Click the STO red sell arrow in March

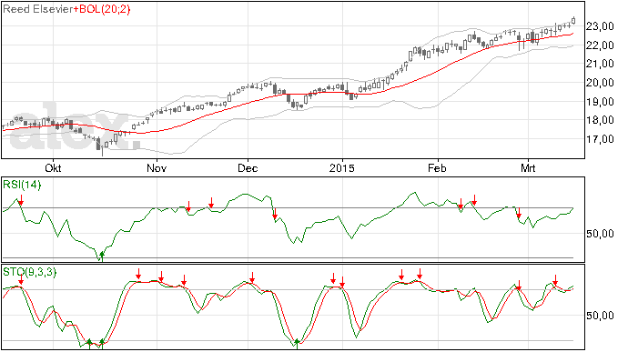(x=555, y=280)
